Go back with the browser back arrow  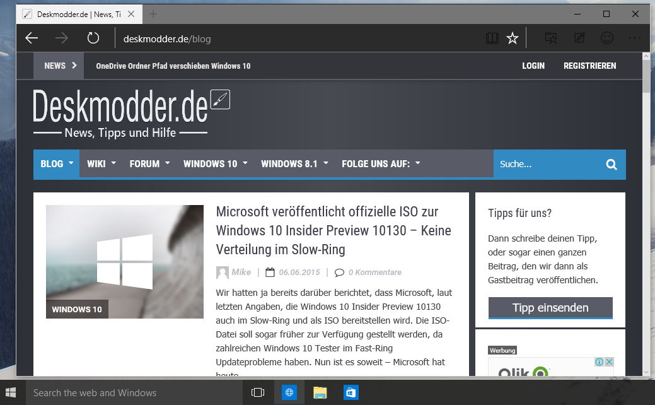coord(32,38)
